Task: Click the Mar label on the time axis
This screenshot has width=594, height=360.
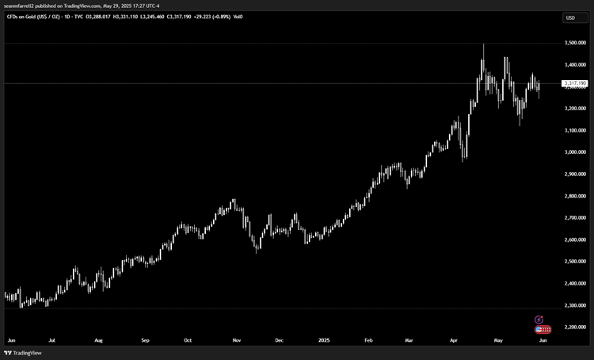Action: (x=409, y=340)
